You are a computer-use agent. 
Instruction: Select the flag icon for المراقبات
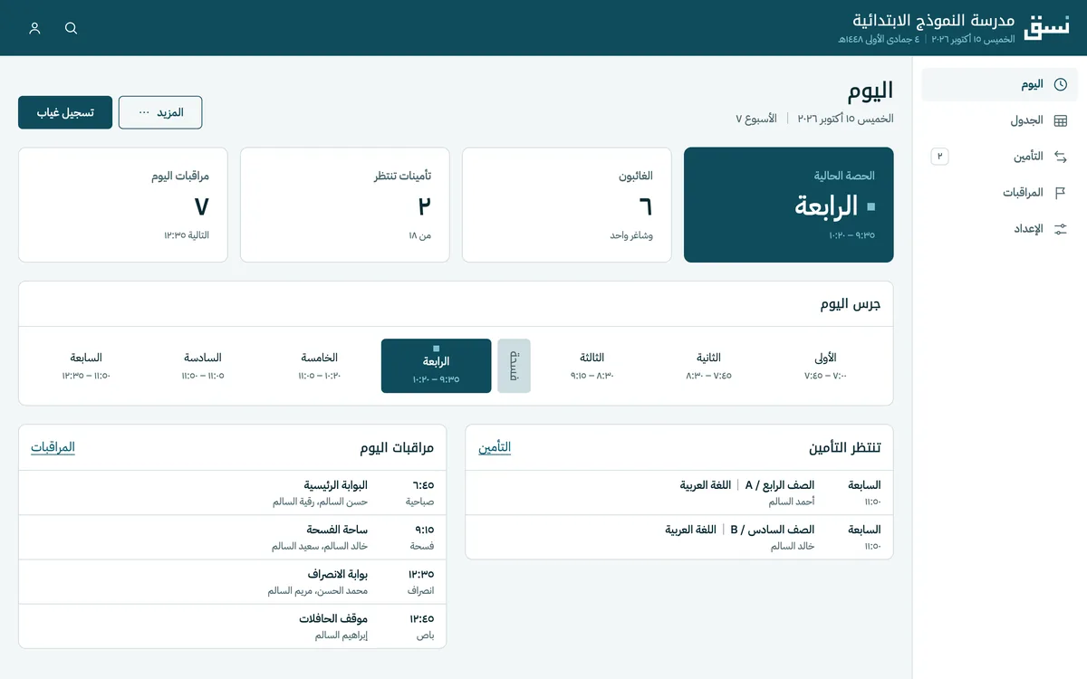coord(1061,193)
